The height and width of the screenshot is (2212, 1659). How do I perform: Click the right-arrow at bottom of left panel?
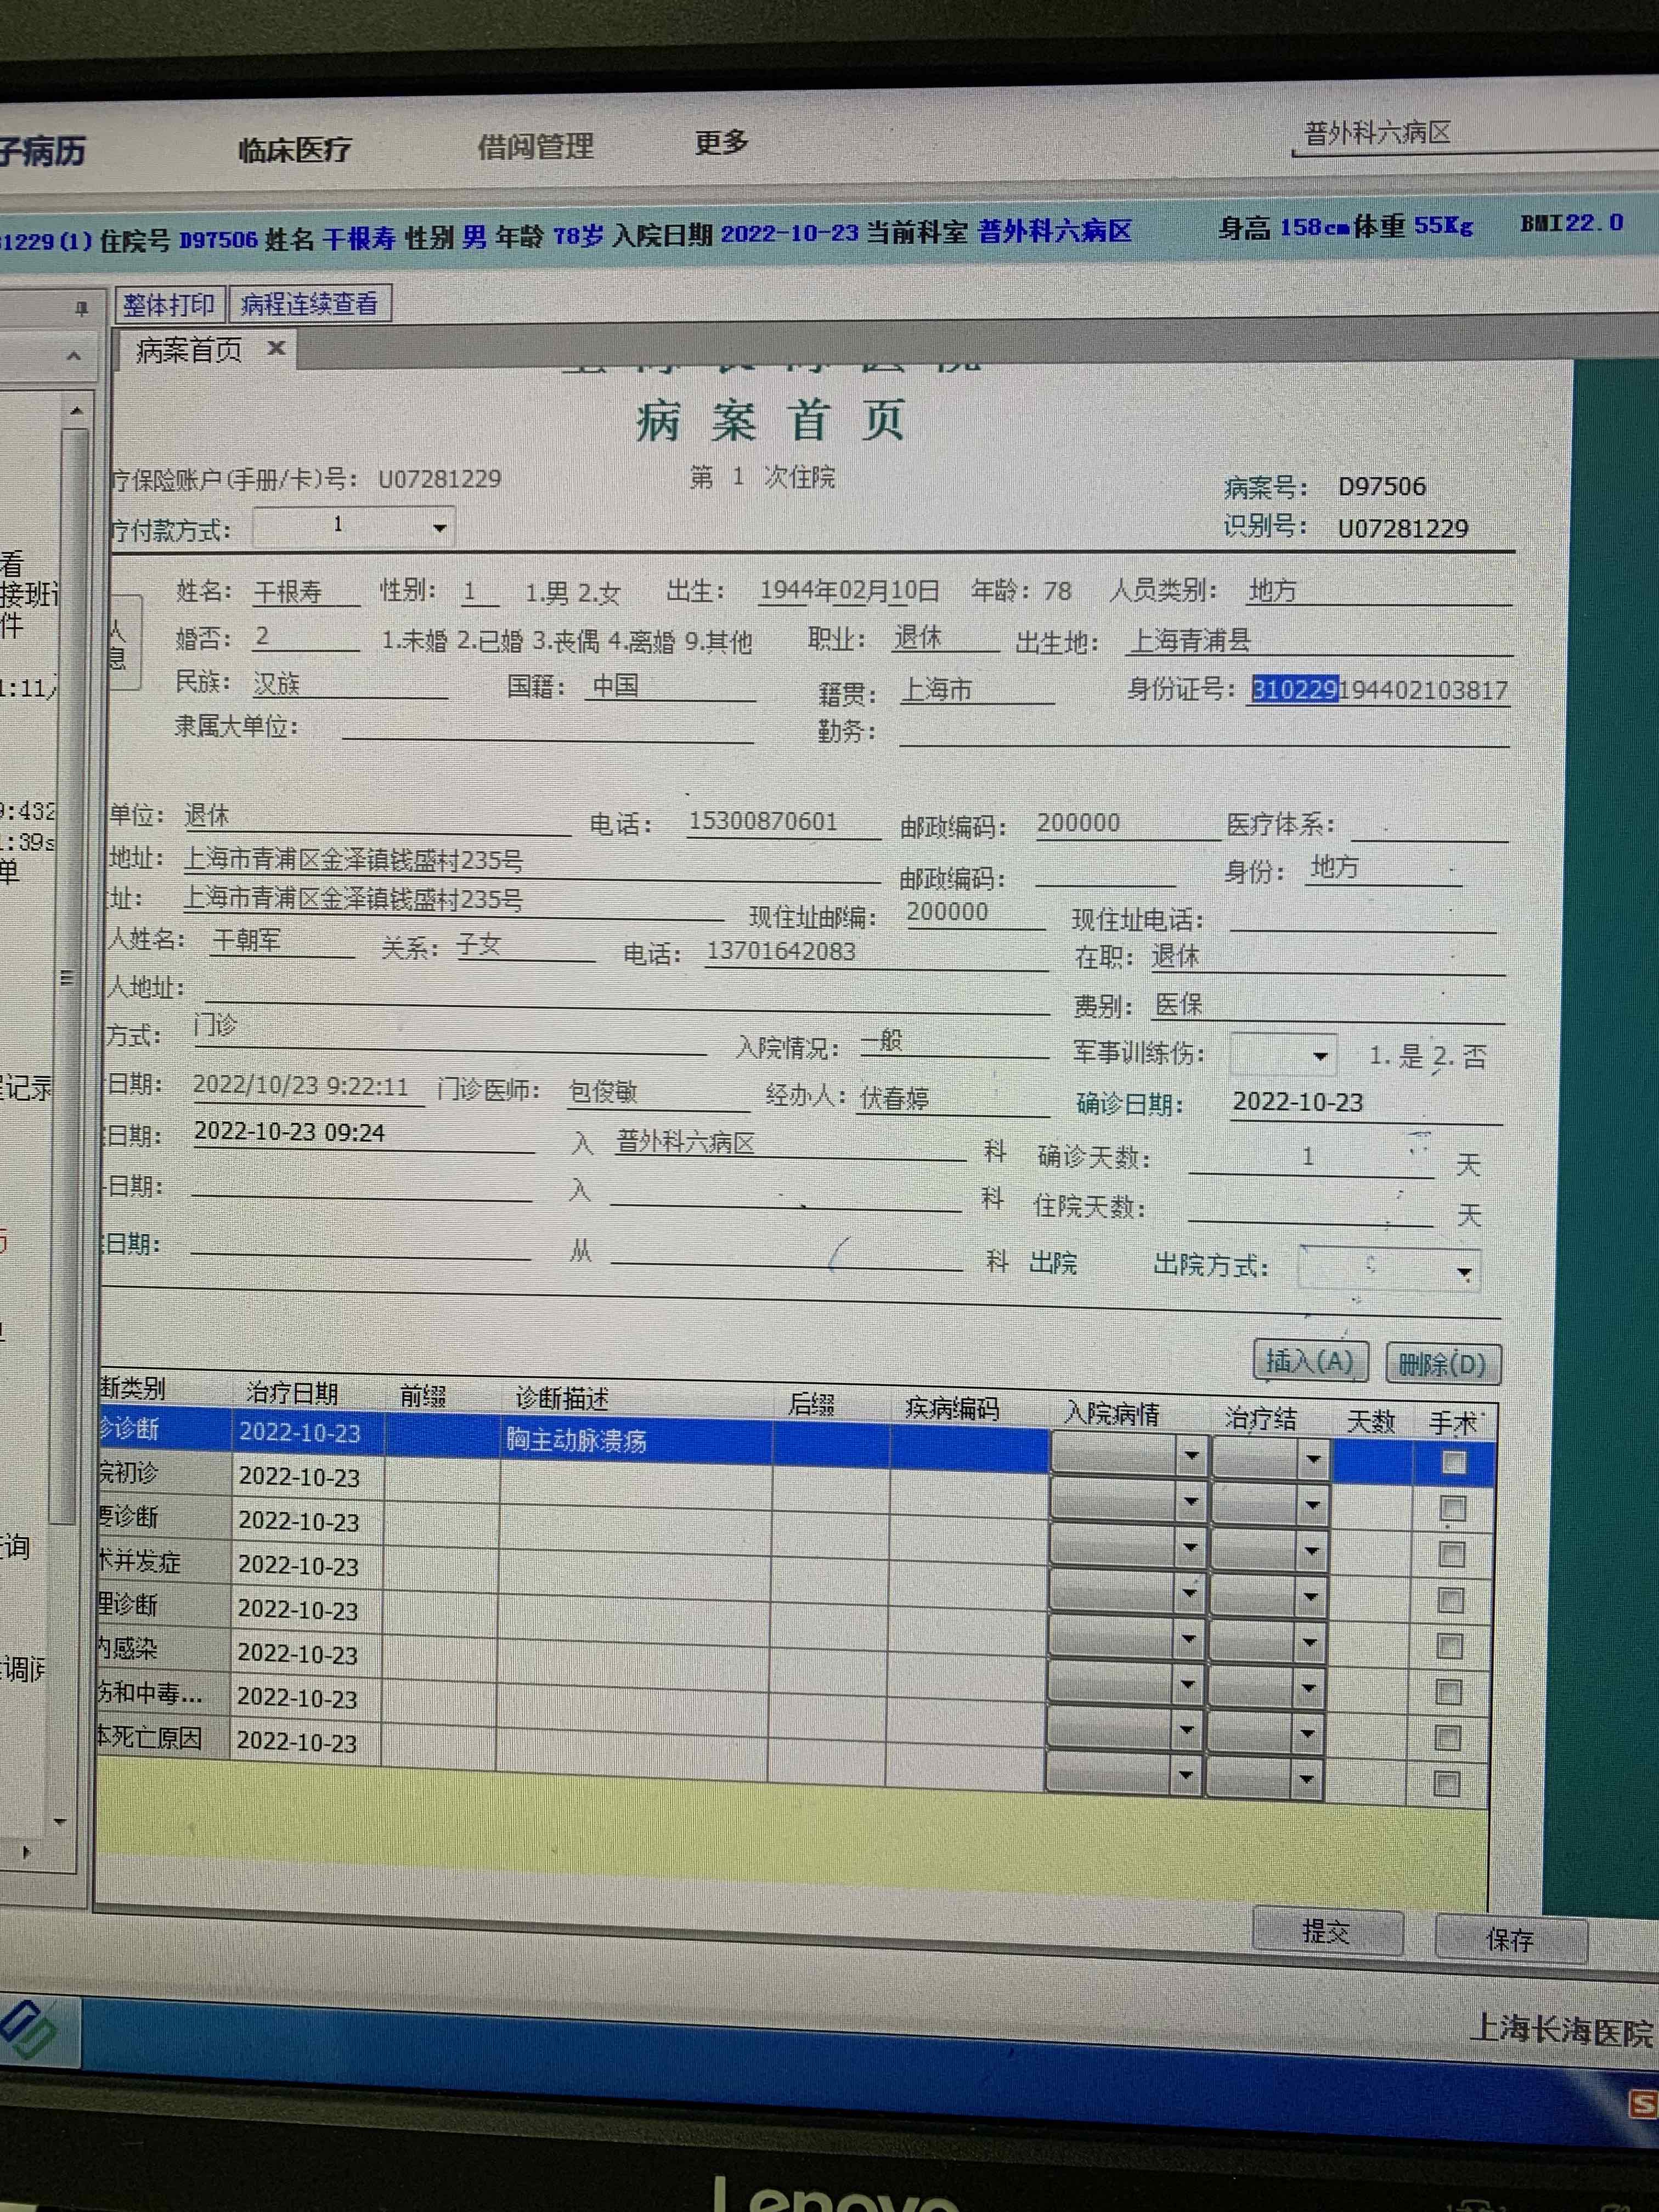pyautogui.click(x=26, y=1852)
